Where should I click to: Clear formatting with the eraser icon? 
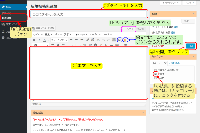point(101,45)
